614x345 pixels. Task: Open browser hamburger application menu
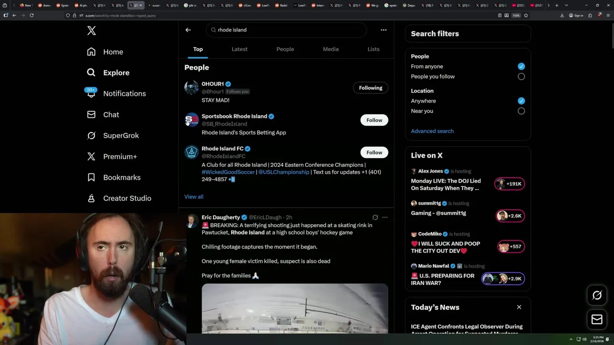608,15
